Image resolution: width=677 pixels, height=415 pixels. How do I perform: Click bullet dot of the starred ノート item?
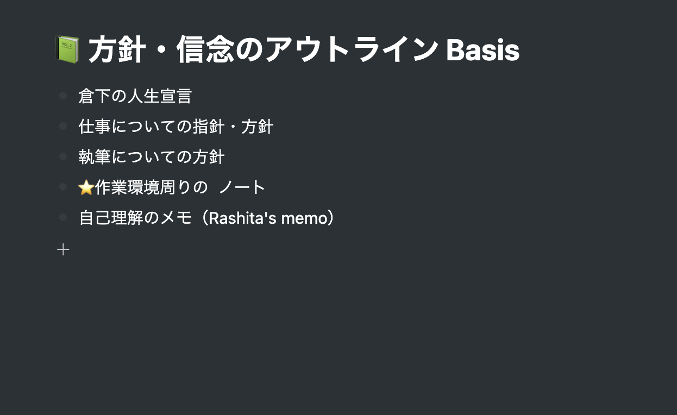[63, 187]
